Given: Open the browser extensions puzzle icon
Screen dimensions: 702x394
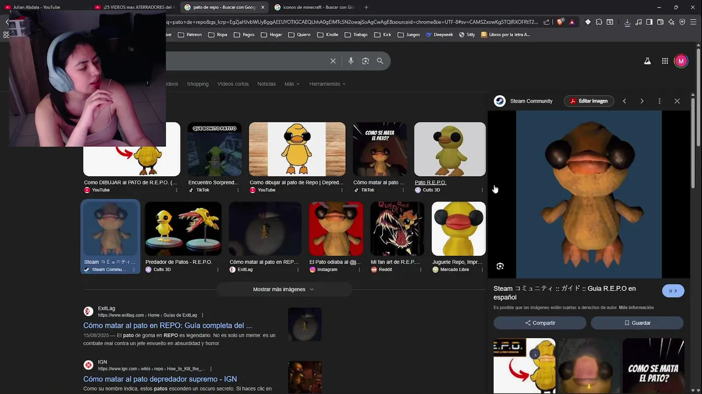Looking at the screenshot, I should click(x=599, y=22).
